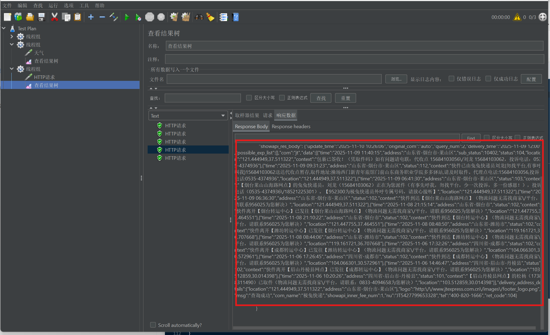This screenshot has height=335, width=550.
Task: Click the warning triangle log icon
Action: [x=517, y=17]
